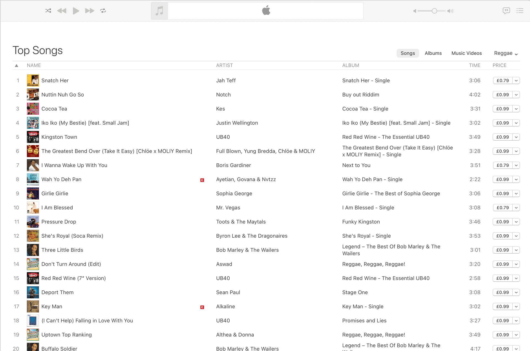This screenshot has width=530, height=351.
Task: Click the Wah Yo Deh Pan artwork
Action: 33,179
